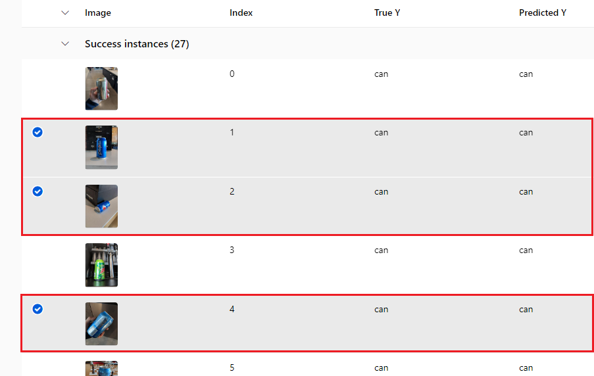Collapse the Success instances group chevron
Screen dimensions: 594x376
[x=65, y=44]
